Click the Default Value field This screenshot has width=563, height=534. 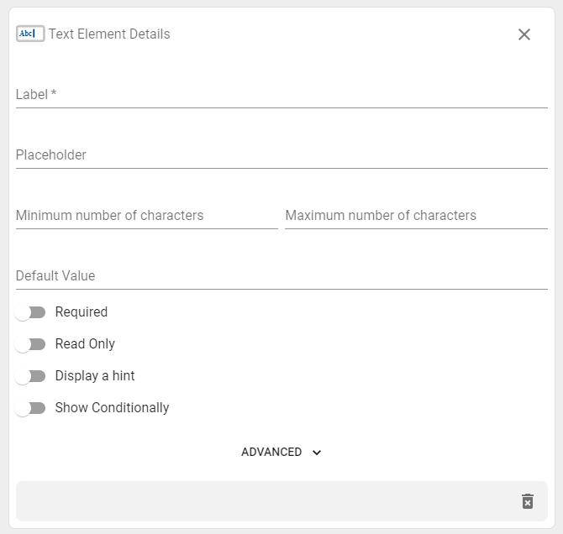coord(281,275)
